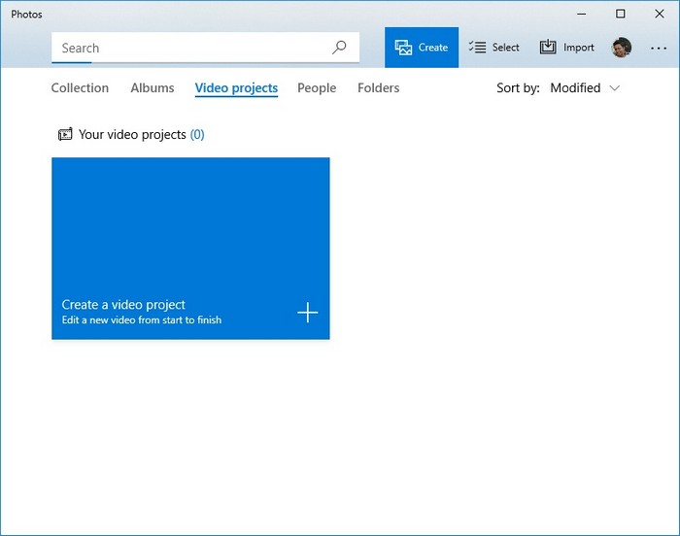Switch to the Albums tab
Image resolution: width=680 pixels, height=536 pixels.
[x=153, y=88]
